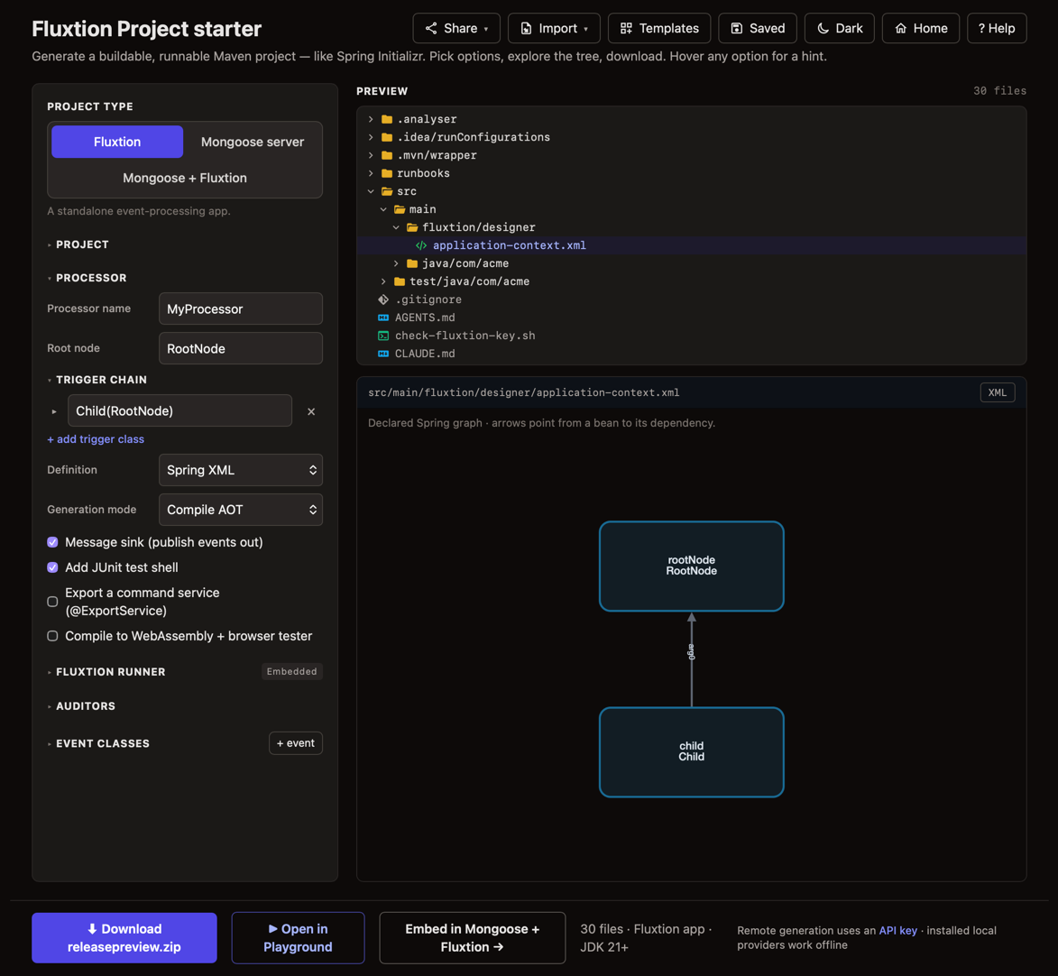The height and width of the screenshot is (976, 1058).
Task: Expand the .analyser folder chevron
Action: (371, 119)
